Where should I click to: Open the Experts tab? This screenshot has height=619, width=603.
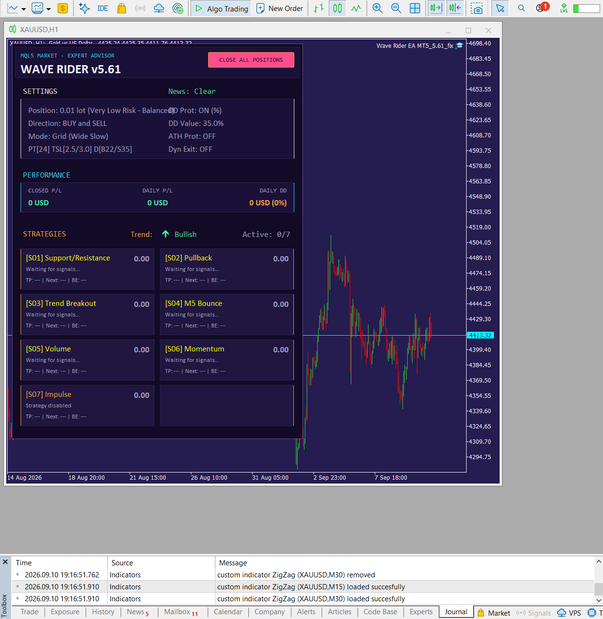421,612
